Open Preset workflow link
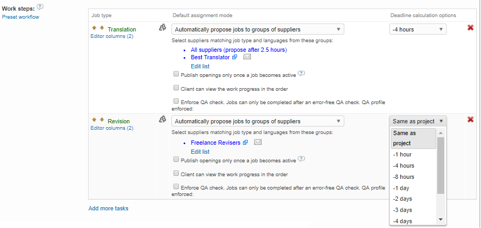This screenshot has width=481, height=228. pos(20,17)
